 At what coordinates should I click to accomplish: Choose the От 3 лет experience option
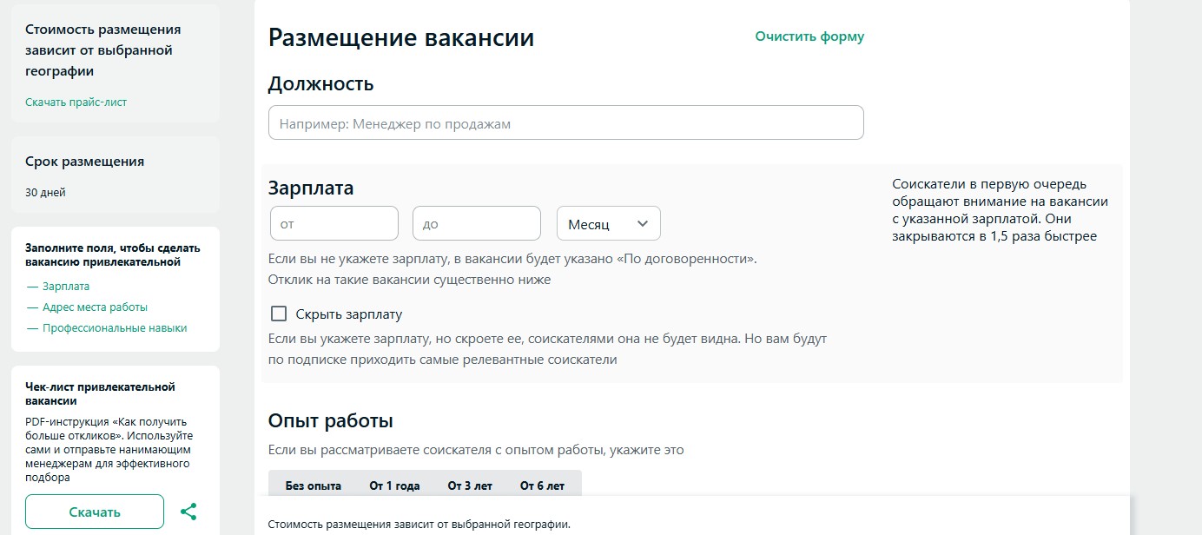pyautogui.click(x=470, y=485)
